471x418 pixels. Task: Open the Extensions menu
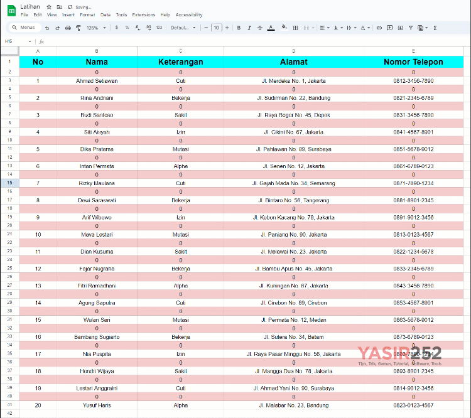coord(144,14)
